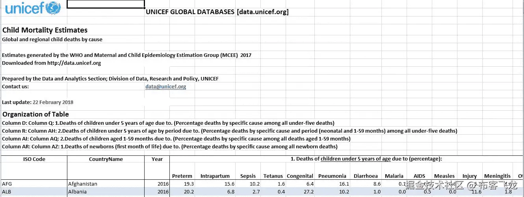Open the data@unicef.org email link

(x=165, y=87)
